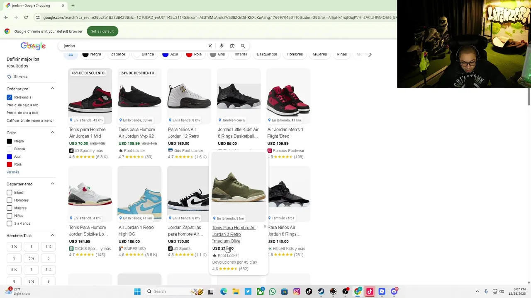Screen dimensions: 531x298
Task: Open a new browser tab
Action: click(x=73, y=5)
